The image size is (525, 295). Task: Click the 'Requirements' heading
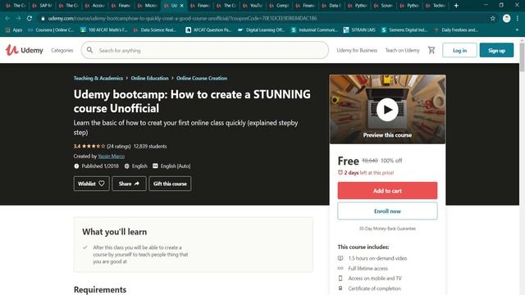(x=100, y=289)
